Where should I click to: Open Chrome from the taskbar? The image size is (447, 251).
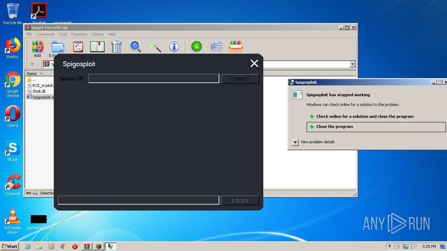pyautogui.click(x=63, y=246)
